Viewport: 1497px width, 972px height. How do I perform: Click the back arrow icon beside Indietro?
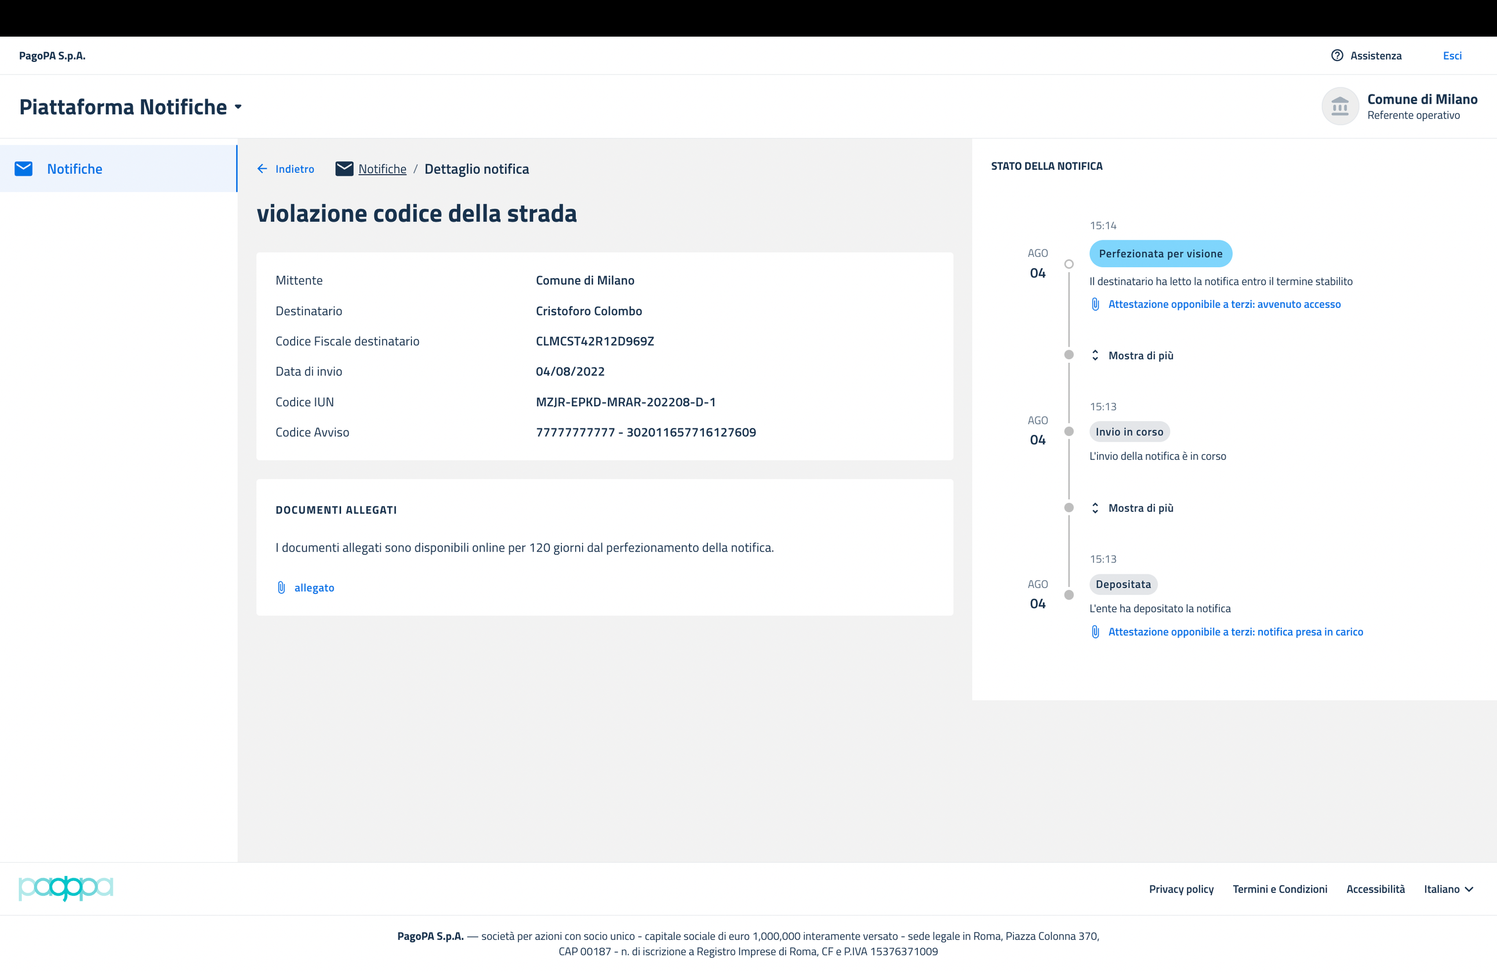(262, 169)
